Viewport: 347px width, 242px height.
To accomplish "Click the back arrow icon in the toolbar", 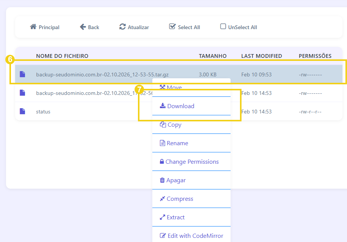I will [x=82, y=26].
